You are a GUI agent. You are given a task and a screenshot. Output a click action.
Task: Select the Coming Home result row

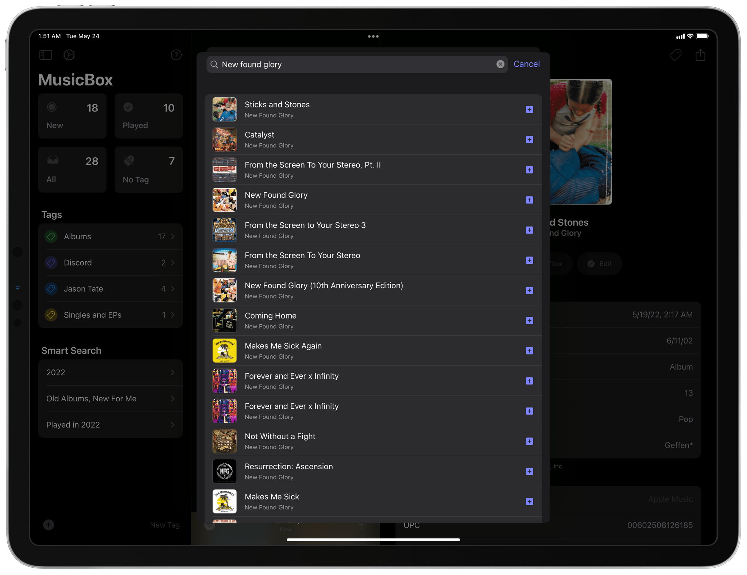click(x=373, y=321)
